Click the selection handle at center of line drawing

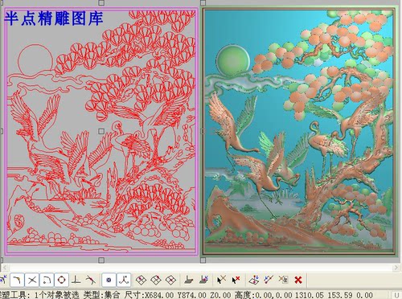tap(101, 131)
